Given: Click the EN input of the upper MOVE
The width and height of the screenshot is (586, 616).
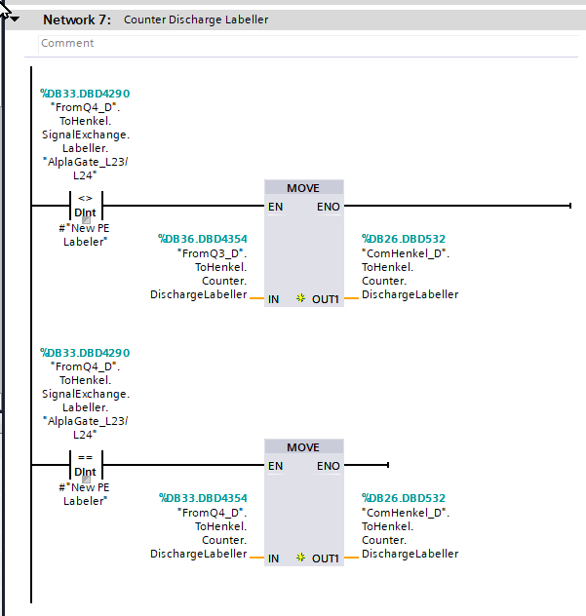Looking at the screenshot, I should 276,207.
